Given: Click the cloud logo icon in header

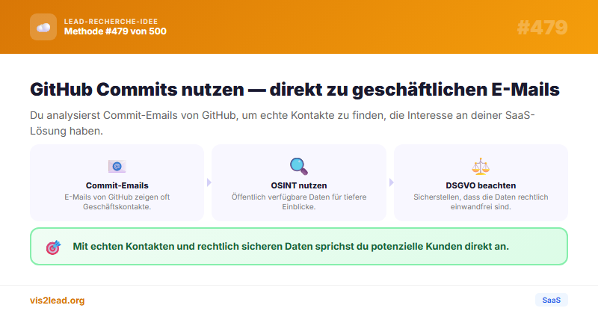Looking at the screenshot, I should coord(43,27).
